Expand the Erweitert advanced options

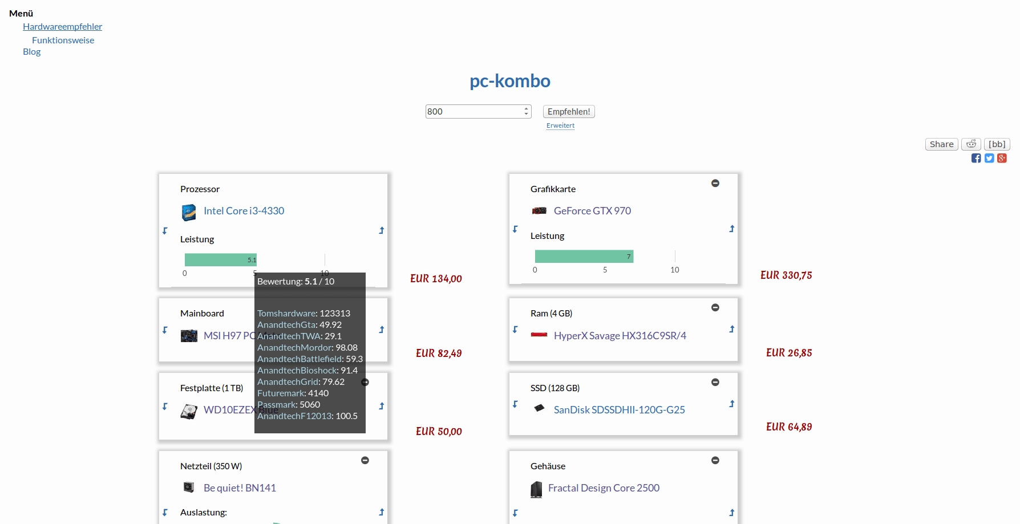pos(560,125)
